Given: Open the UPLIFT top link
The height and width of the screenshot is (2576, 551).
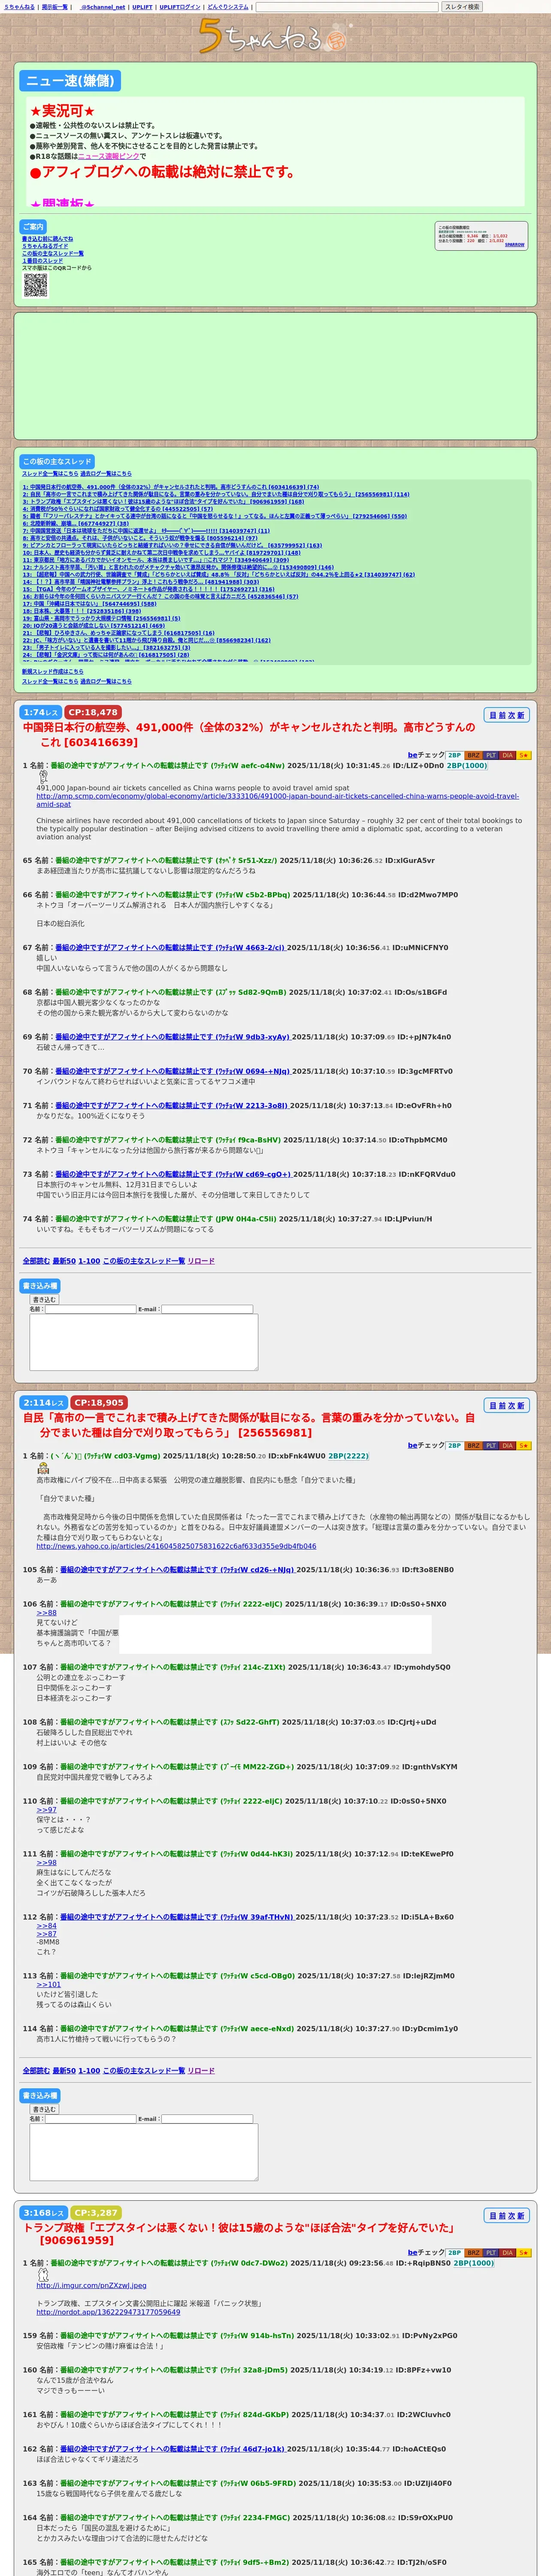Looking at the screenshot, I should pos(142,7).
